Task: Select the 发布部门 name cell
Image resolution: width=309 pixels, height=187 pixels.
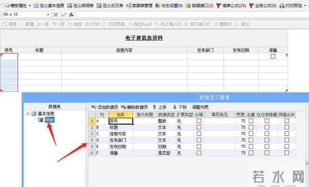Action: pos(121,140)
